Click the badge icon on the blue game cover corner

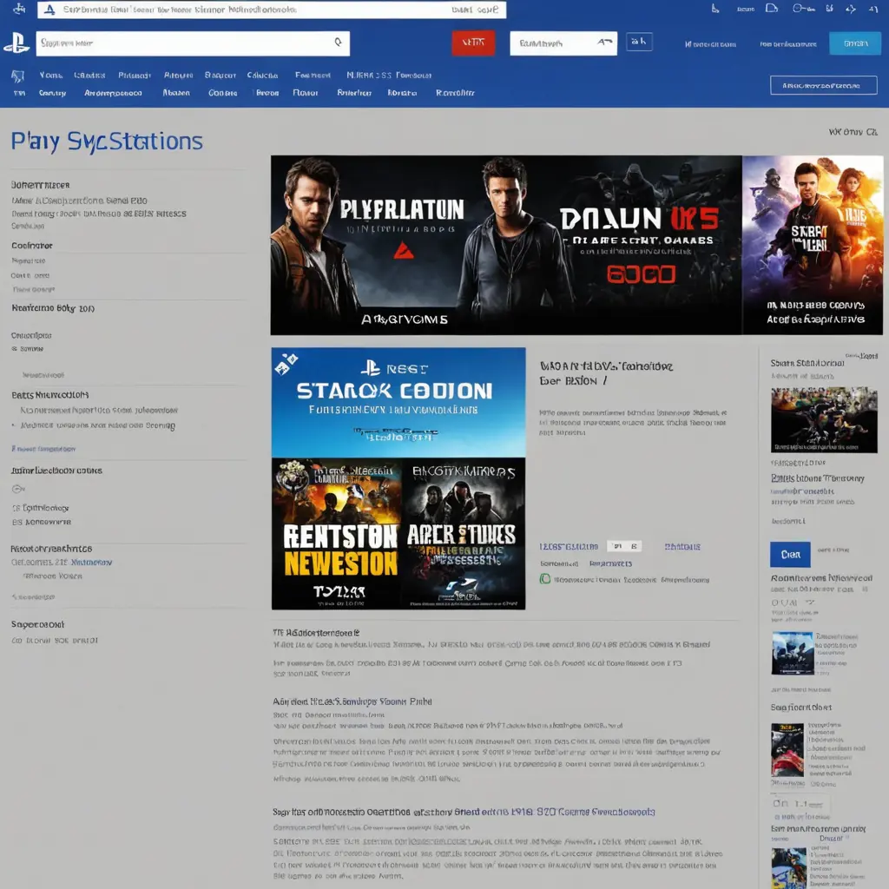pos(286,362)
